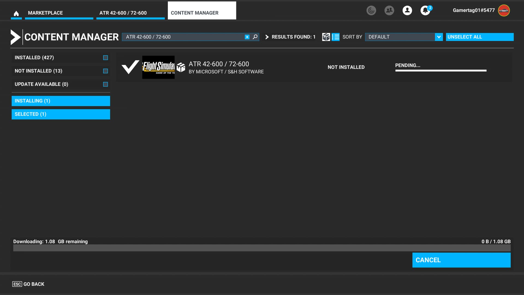Open the achievements spiral icon
The image size is (524, 295).
tap(371, 11)
